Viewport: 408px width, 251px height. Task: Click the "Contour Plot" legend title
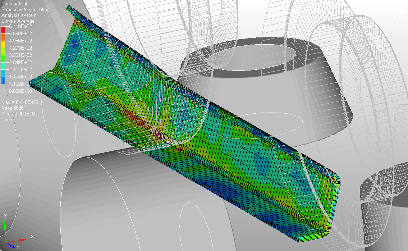pos(14,4)
